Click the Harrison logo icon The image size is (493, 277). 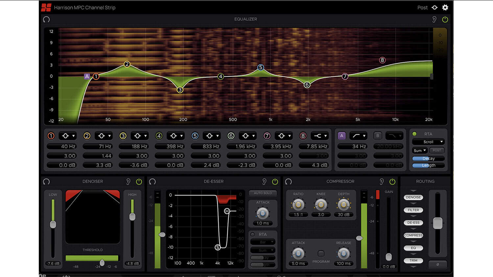[46, 8]
